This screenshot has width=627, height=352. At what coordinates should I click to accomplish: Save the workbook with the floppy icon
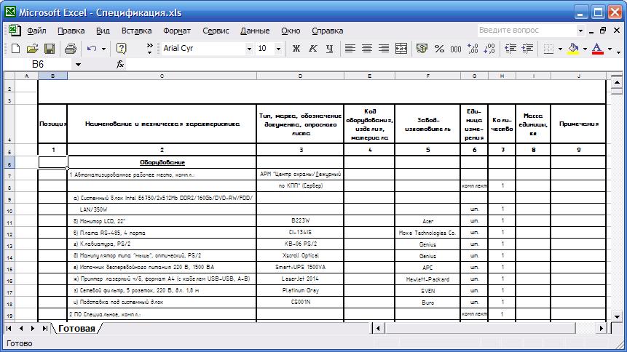50,49
